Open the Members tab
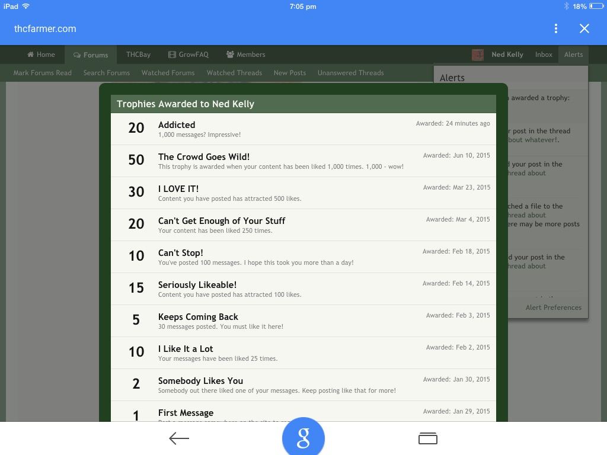 (246, 55)
